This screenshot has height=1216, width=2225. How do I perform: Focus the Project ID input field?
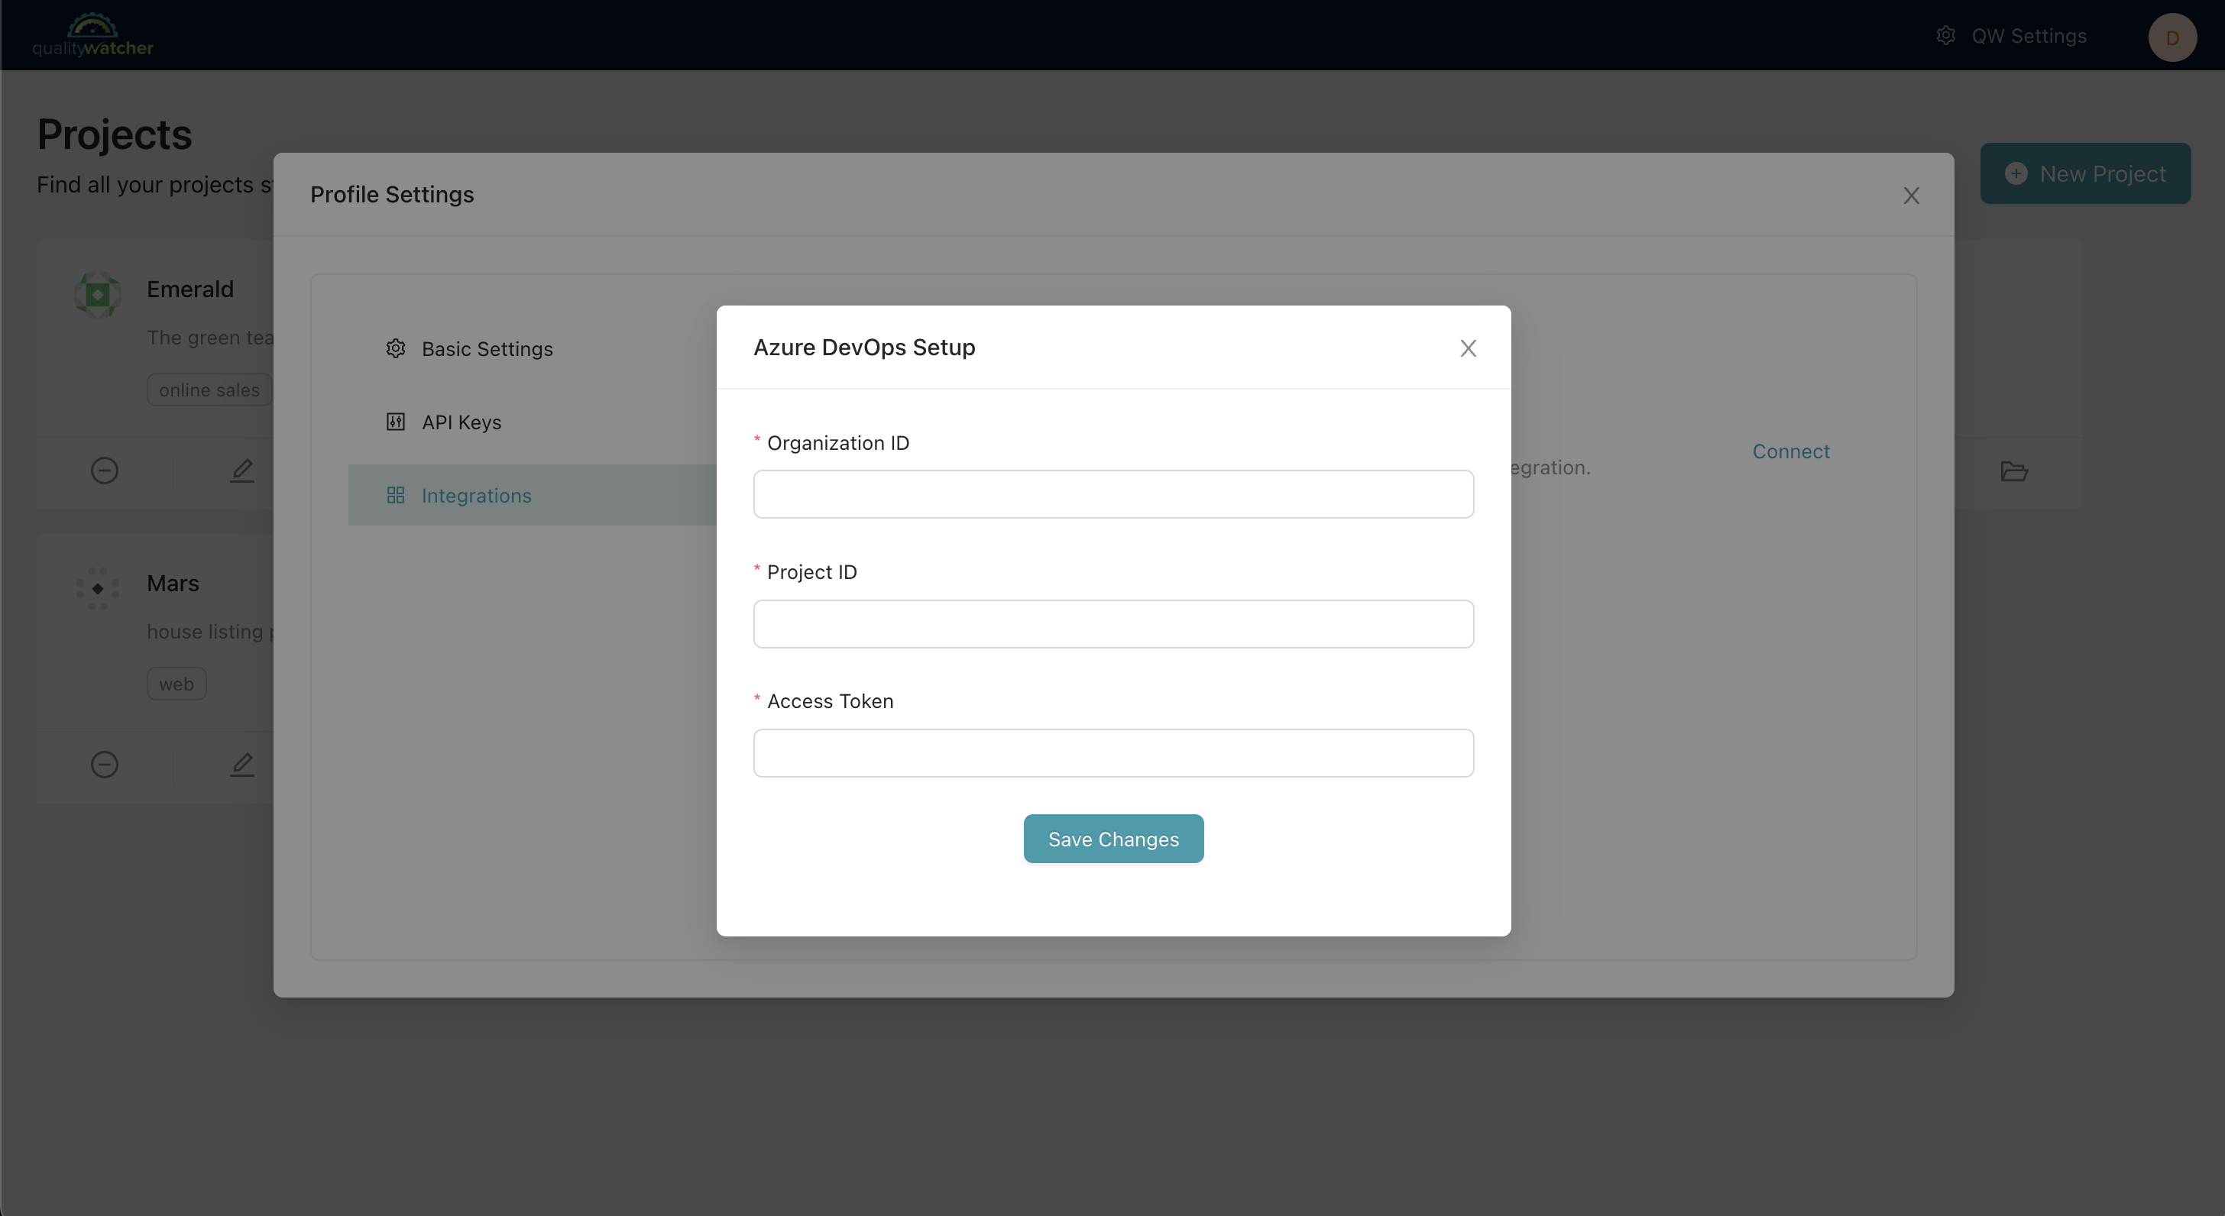(x=1113, y=623)
